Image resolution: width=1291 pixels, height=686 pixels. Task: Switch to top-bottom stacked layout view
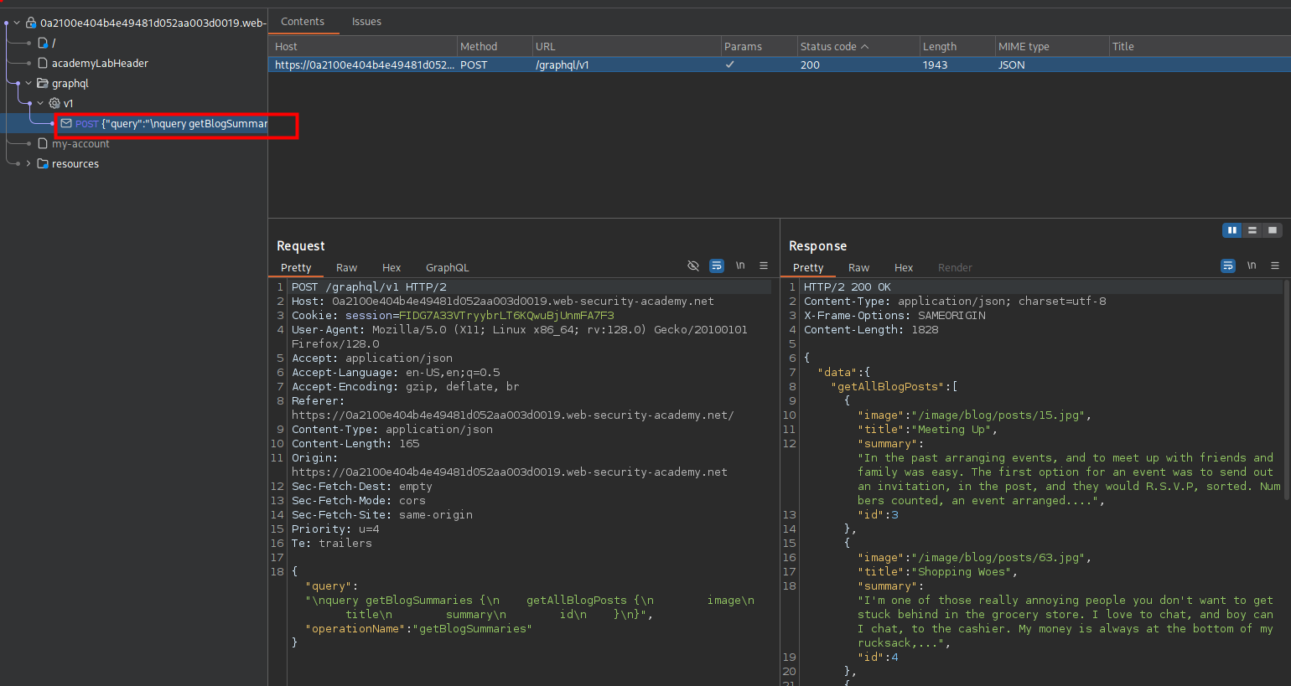click(1252, 230)
